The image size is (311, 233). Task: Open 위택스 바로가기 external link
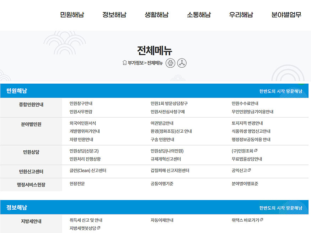coord(247,220)
